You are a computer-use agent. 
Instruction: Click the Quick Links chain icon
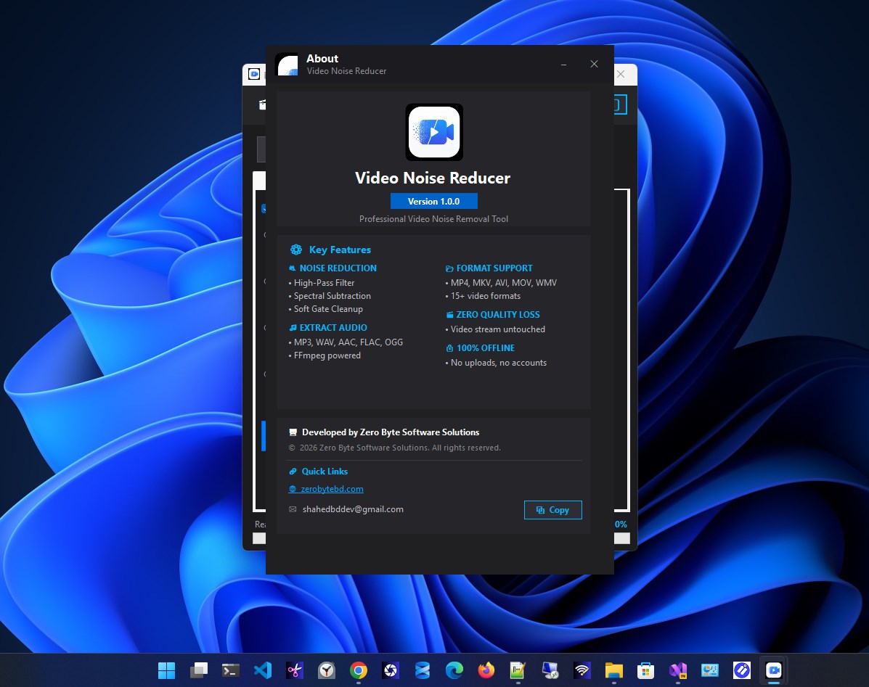tap(293, 472)
